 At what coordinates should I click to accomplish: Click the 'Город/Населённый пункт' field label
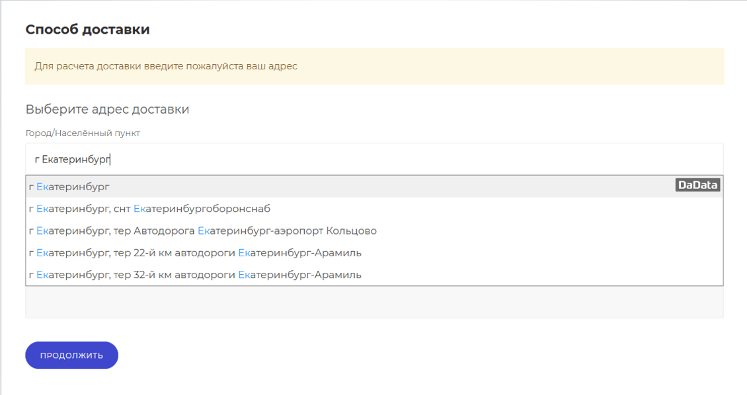[x=83, y=133]
